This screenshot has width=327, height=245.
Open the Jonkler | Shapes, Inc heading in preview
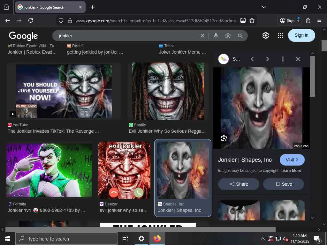tap(245, 160)
